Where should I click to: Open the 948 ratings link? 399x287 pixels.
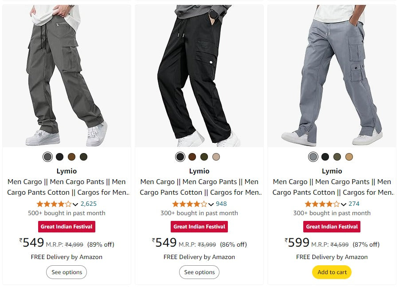pyautogui.click(x=221, y=204)
